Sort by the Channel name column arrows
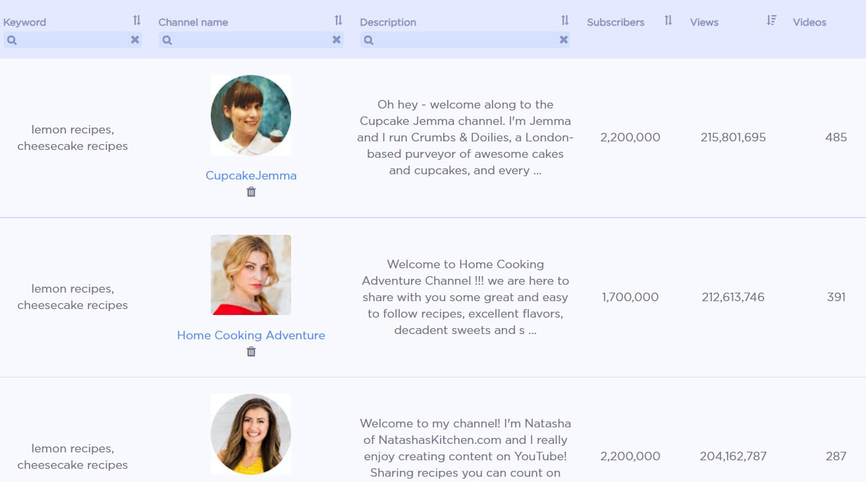 338,20
